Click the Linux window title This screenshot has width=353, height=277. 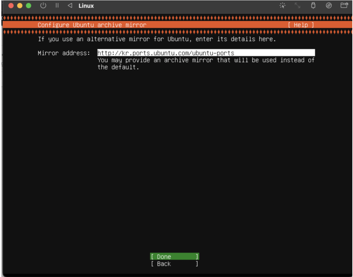click(86, 6)
